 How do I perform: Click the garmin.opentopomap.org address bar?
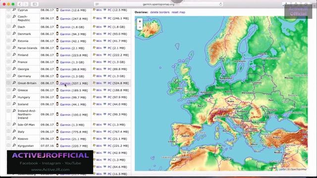pyautogui.click(x=158, y=4)
